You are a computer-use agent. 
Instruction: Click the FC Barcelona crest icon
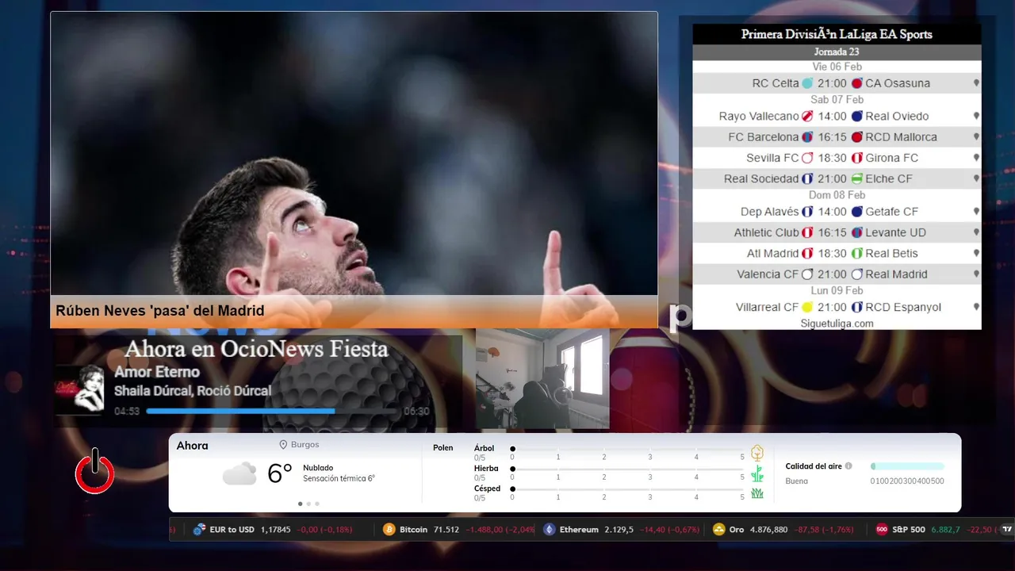[x=807, y=136]
